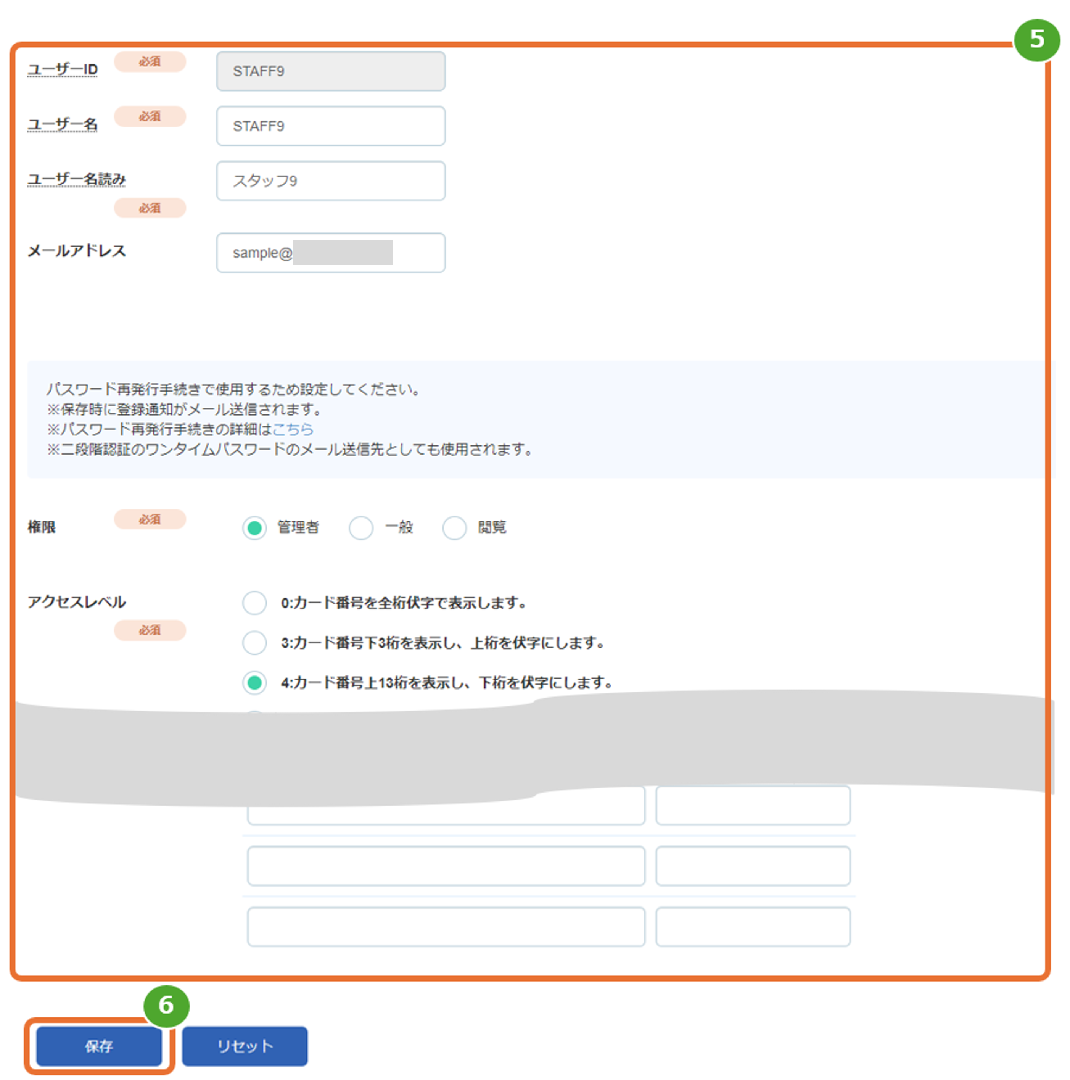The height and width of the screenshot is (1080, 1070).
Task: Open the こちら password reissue details link
Action: 293,429
